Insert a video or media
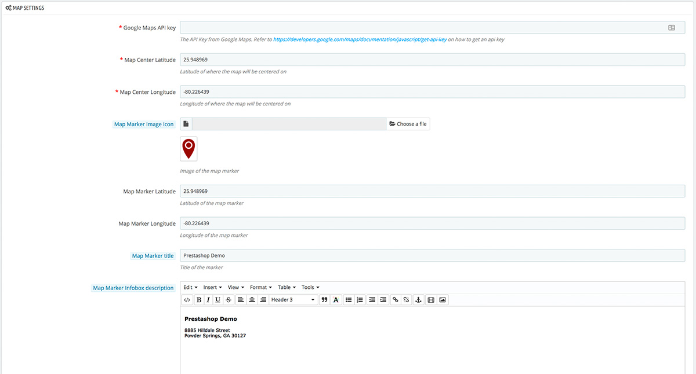This screenshot has width=696, height=374. coord(430,300)
